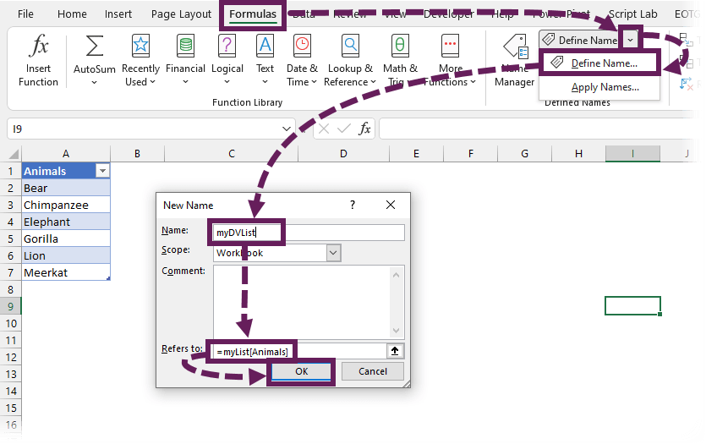Select the cell containing Lion
706x444 pixels.
tap(66, 255)
